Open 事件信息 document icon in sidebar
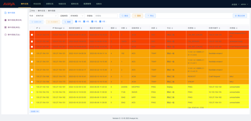251x121 pixels. (5, 13)
